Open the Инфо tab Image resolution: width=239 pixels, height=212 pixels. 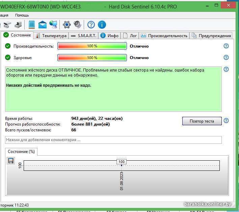pyautogui.click(x=109, y=36)
